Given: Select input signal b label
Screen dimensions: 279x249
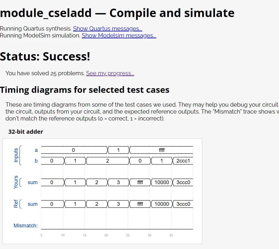Looking at the screenshot, I should coord(36,161).
